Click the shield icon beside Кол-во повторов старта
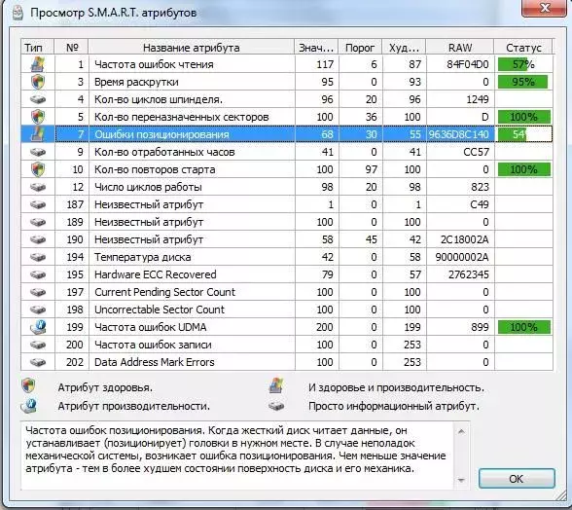 [x=38, y=169]
